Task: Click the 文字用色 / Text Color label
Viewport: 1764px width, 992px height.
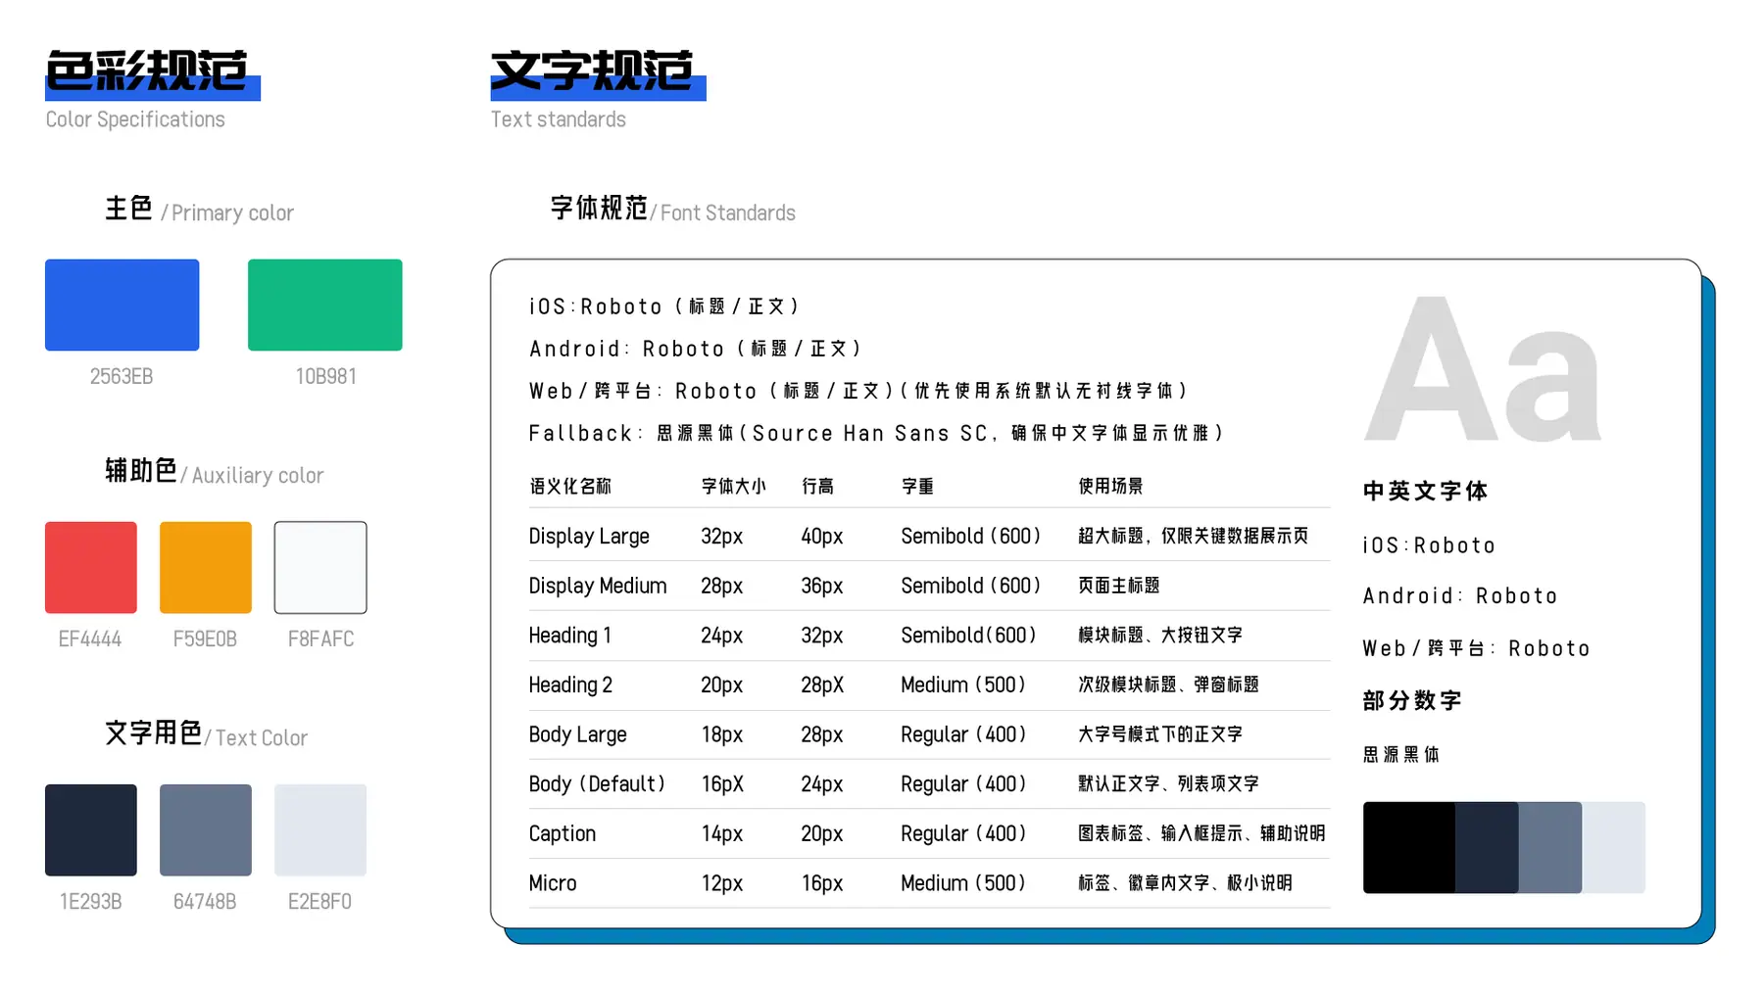Action: click(206, 734)
